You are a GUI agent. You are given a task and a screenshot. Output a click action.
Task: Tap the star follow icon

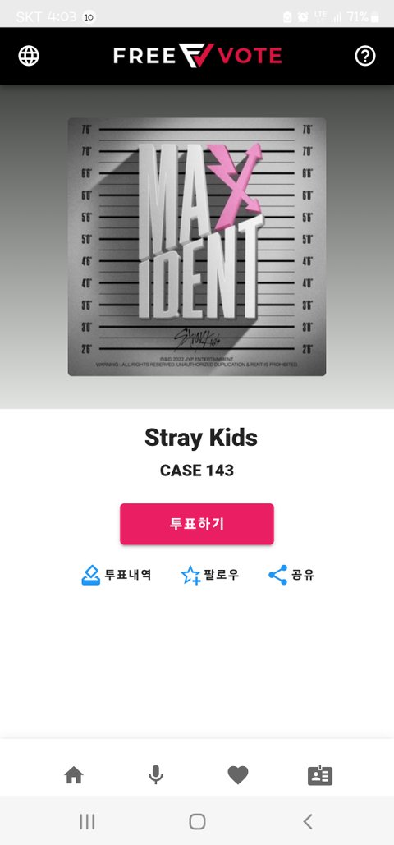point(190,575)
